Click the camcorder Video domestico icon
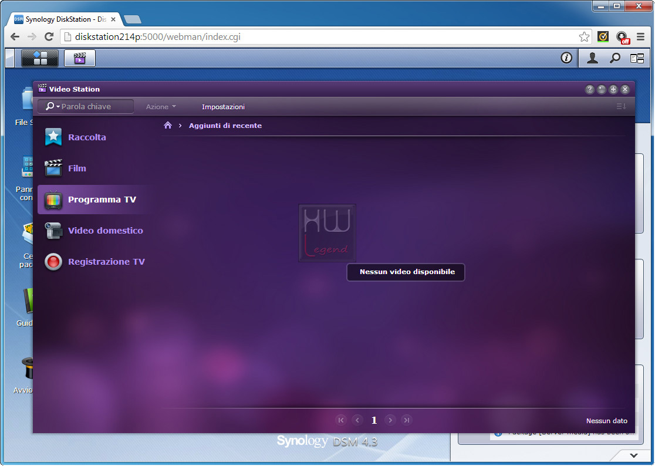 (53, 231)
